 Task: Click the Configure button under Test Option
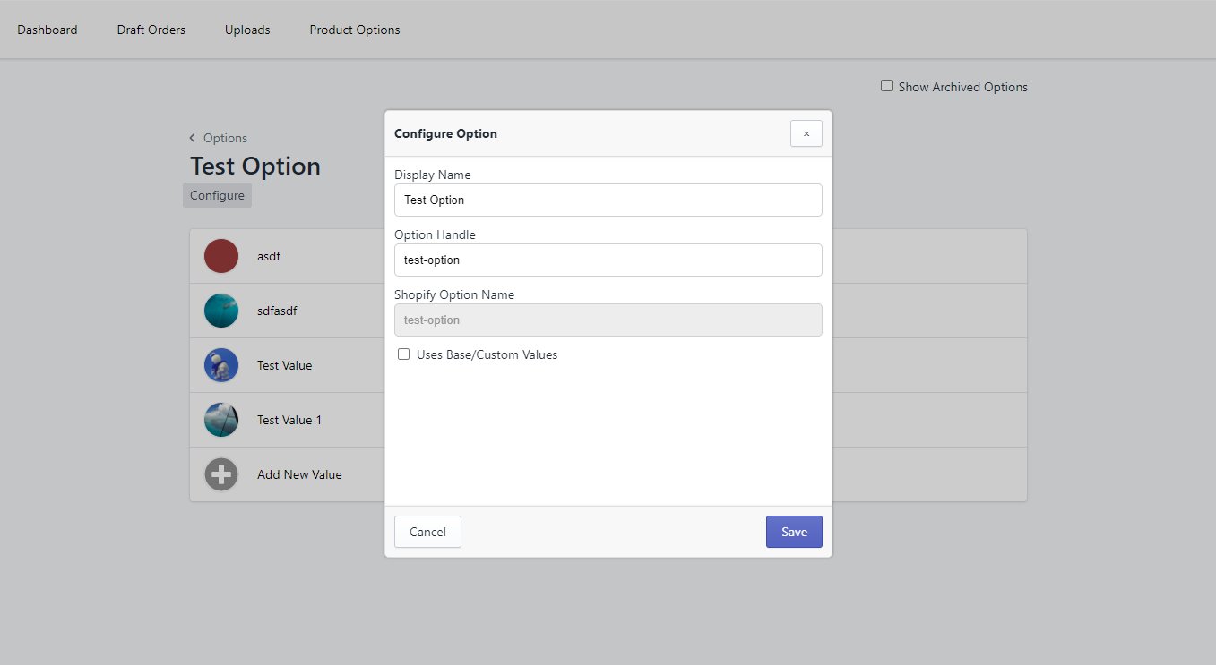pos(217,195)
